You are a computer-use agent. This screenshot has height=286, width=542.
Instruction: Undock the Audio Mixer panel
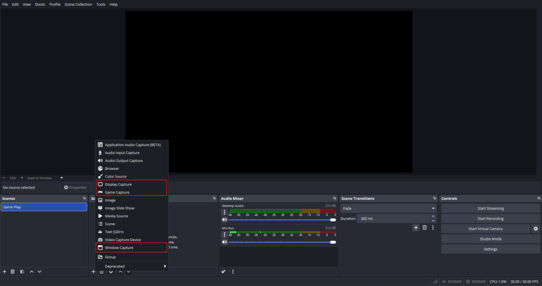pos(335,199)
